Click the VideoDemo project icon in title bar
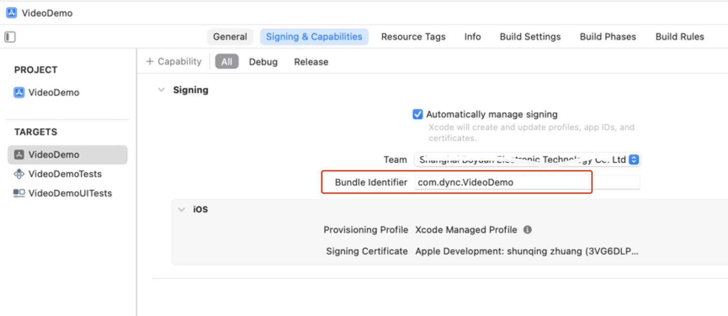This screenshot has width=728, height=316. (12, 13)
